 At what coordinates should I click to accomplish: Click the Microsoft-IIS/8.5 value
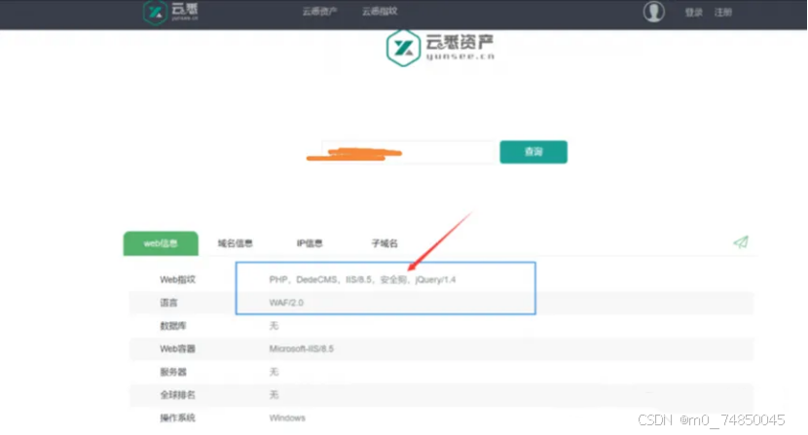(x=301, y=349)
